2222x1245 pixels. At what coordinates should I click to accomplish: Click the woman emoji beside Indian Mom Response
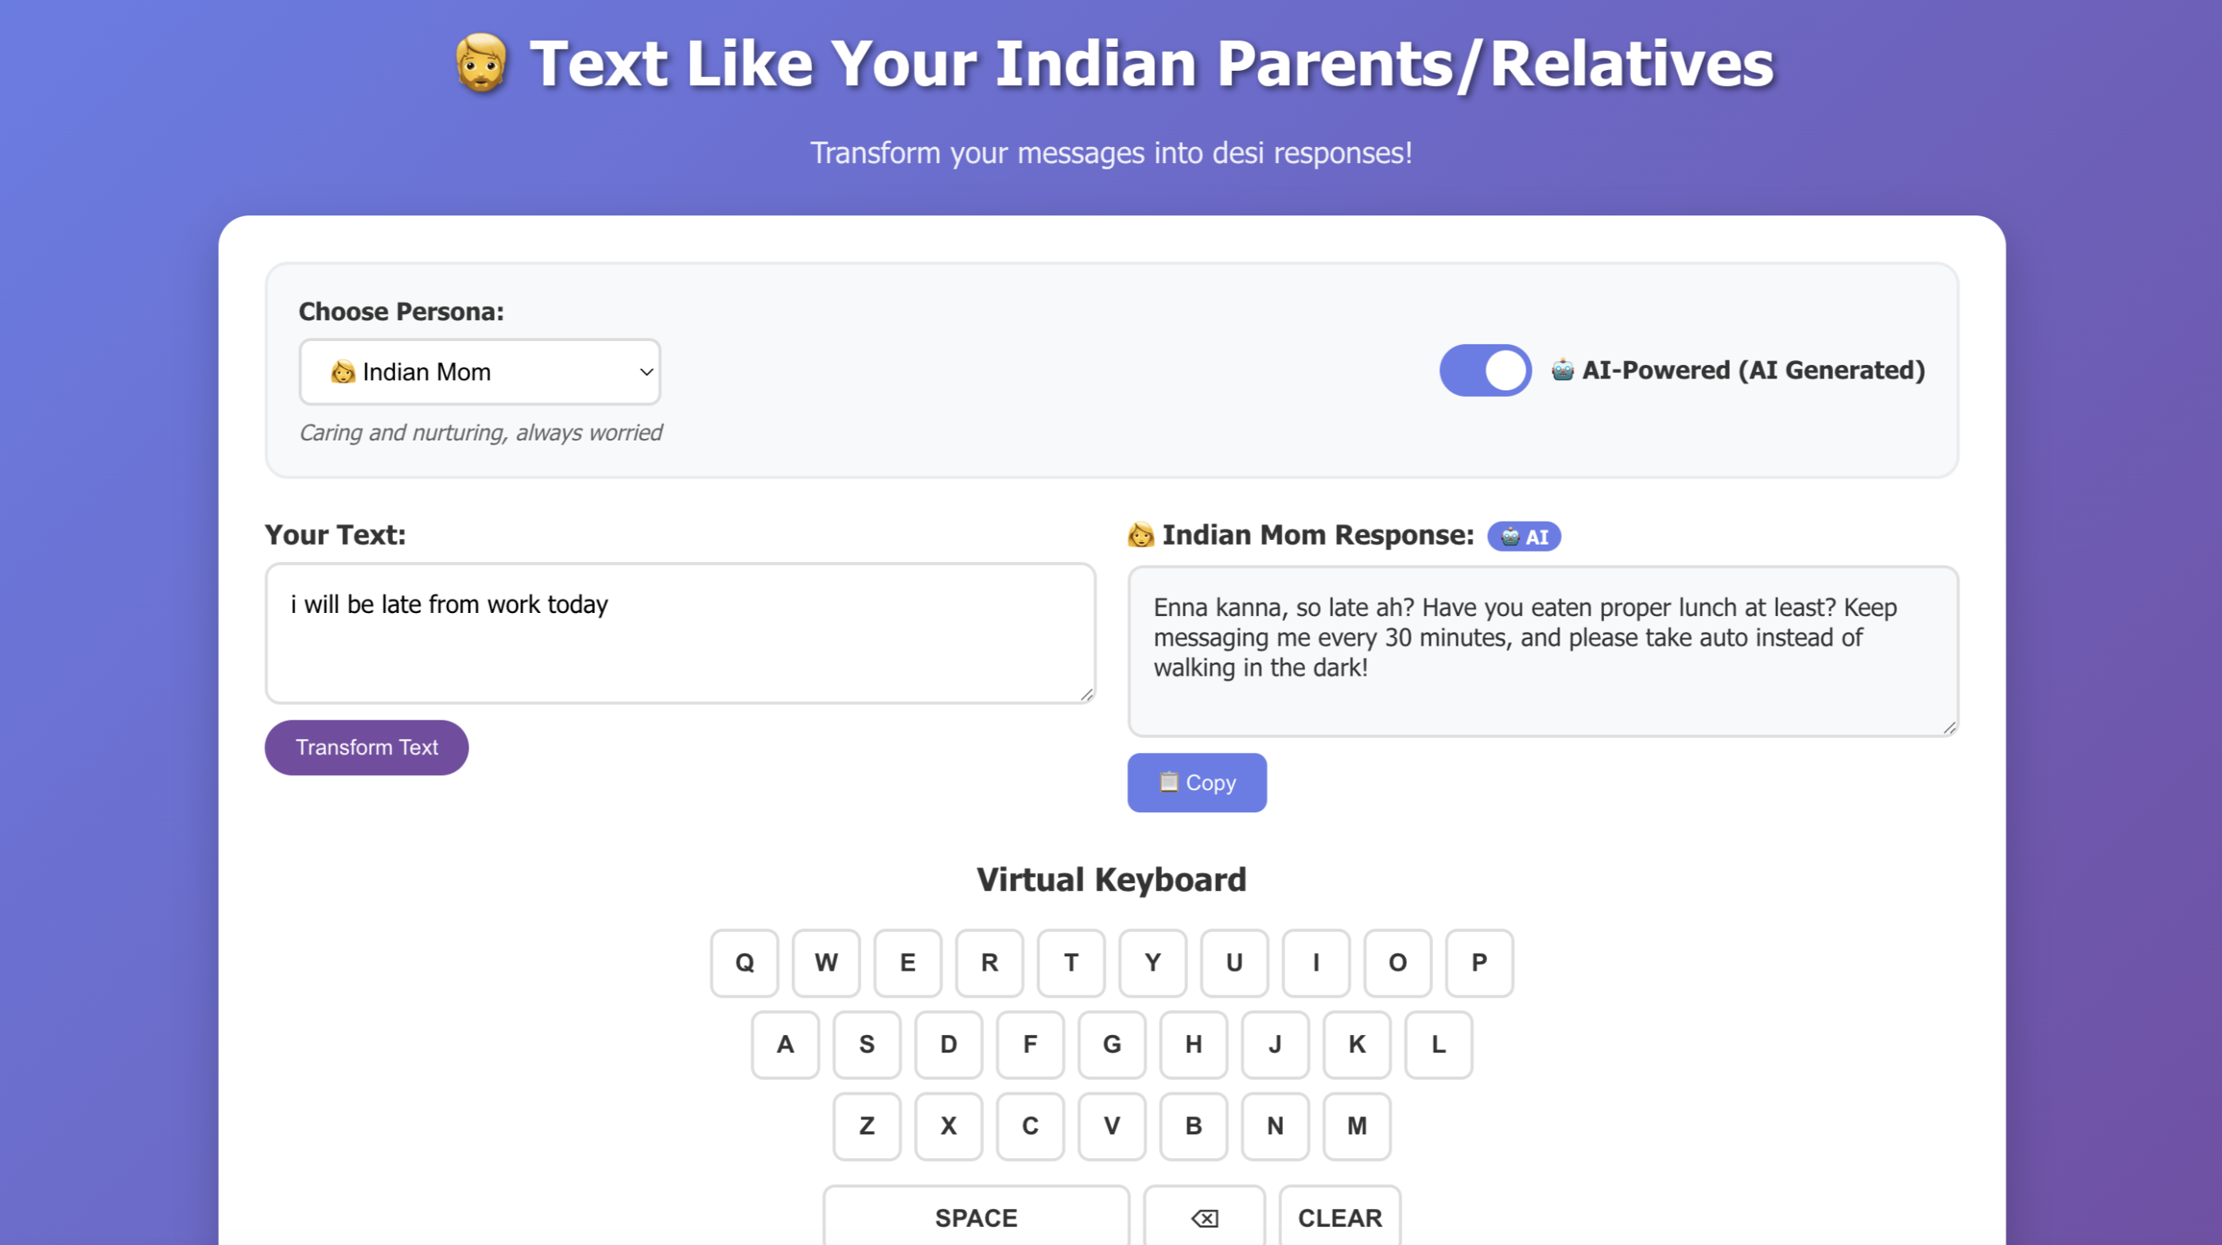(1140, 534)
